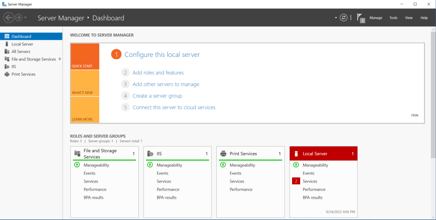Switch to the Learn More tab

pyautogui.click(x=85, y=110)
